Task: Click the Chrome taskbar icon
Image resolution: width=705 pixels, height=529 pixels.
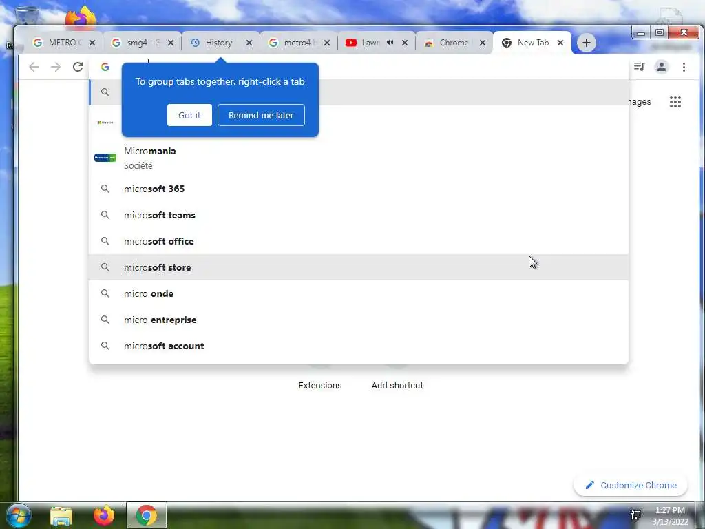Action: tap(146, 515)
